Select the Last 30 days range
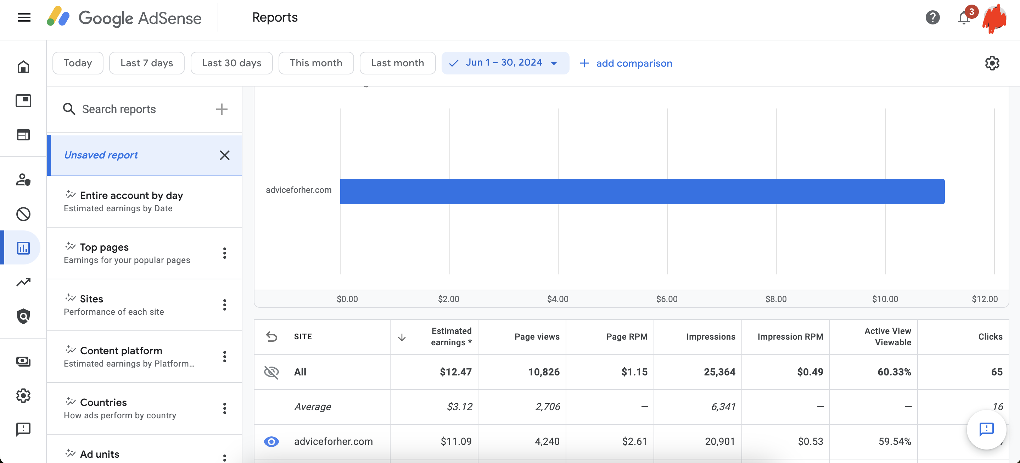 pos(232,63)
